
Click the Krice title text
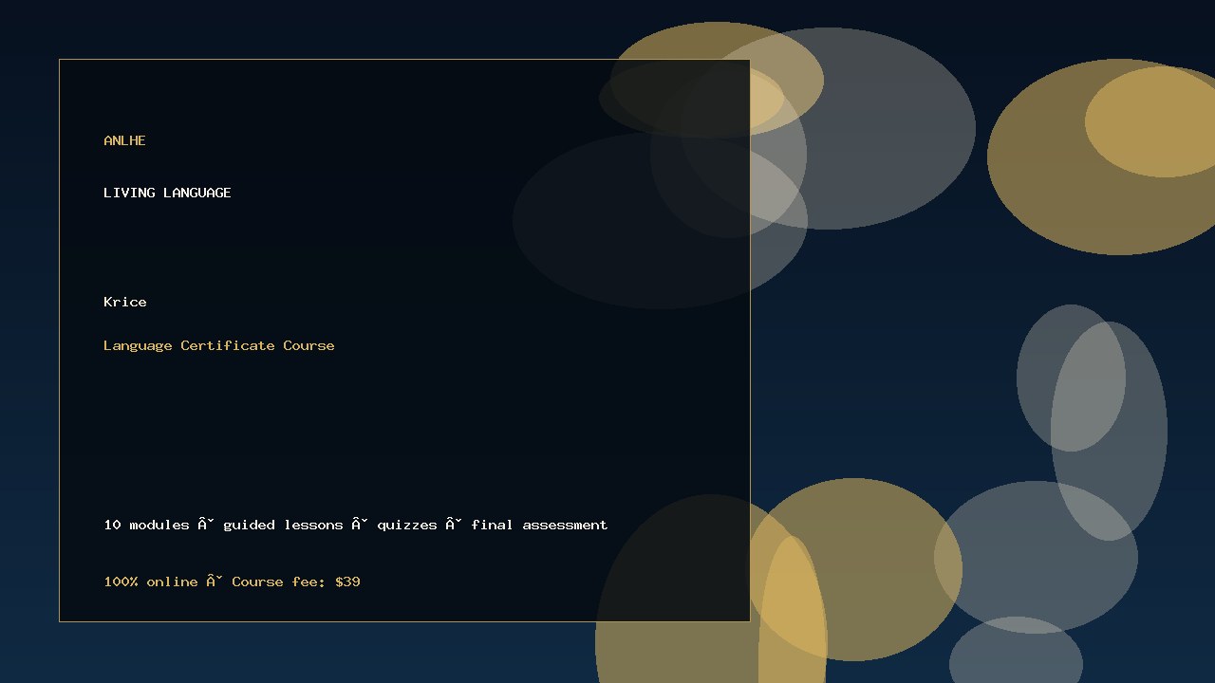click(x=125, y=302)
